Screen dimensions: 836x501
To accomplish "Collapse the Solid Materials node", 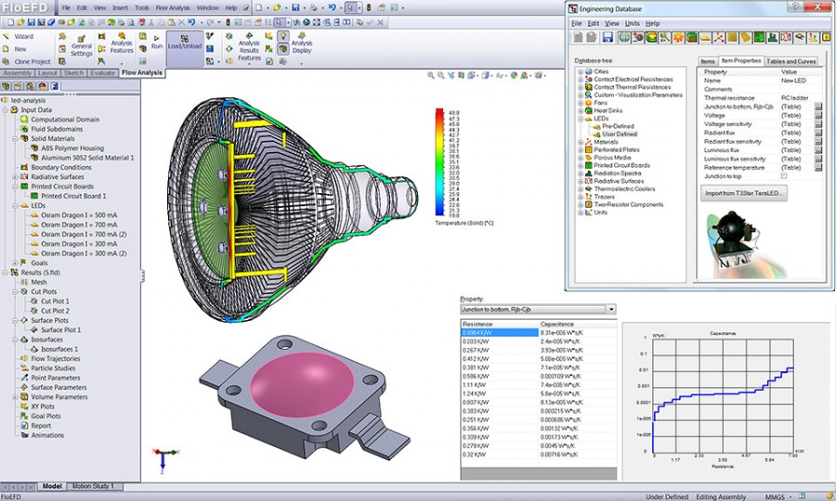I will 16,138.
